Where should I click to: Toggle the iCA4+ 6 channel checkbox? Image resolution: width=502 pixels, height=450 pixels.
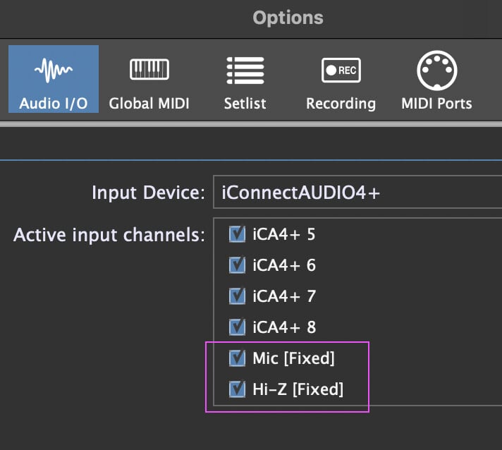[237, 265]
